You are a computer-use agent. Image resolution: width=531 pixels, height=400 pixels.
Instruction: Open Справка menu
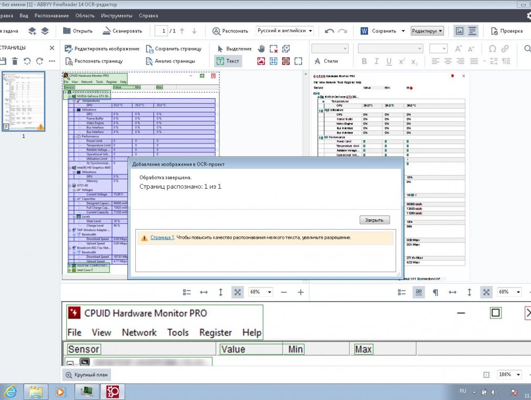tap(148, 16)
